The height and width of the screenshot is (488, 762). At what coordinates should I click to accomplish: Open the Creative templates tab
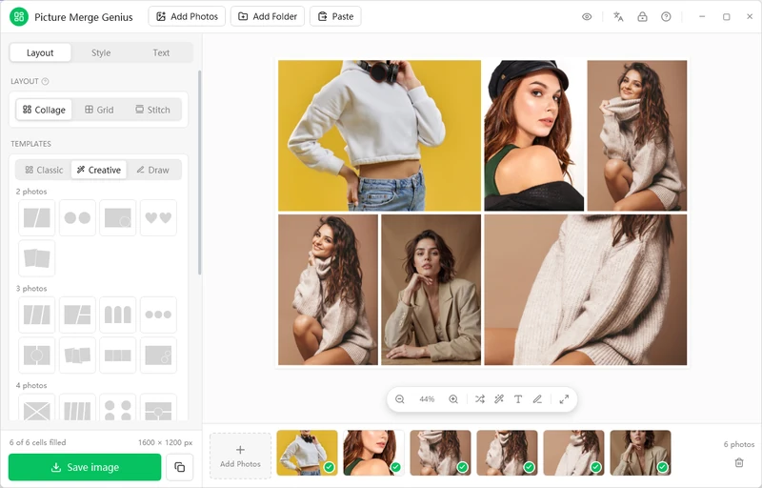99,170
